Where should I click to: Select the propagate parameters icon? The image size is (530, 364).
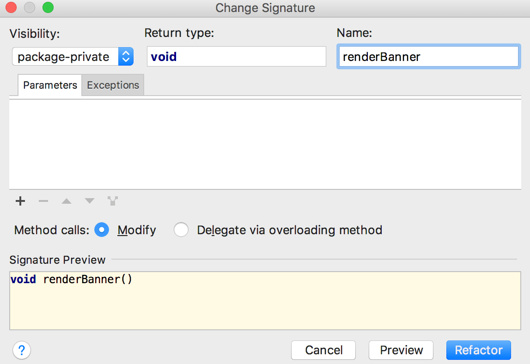(x=112, y=201)
